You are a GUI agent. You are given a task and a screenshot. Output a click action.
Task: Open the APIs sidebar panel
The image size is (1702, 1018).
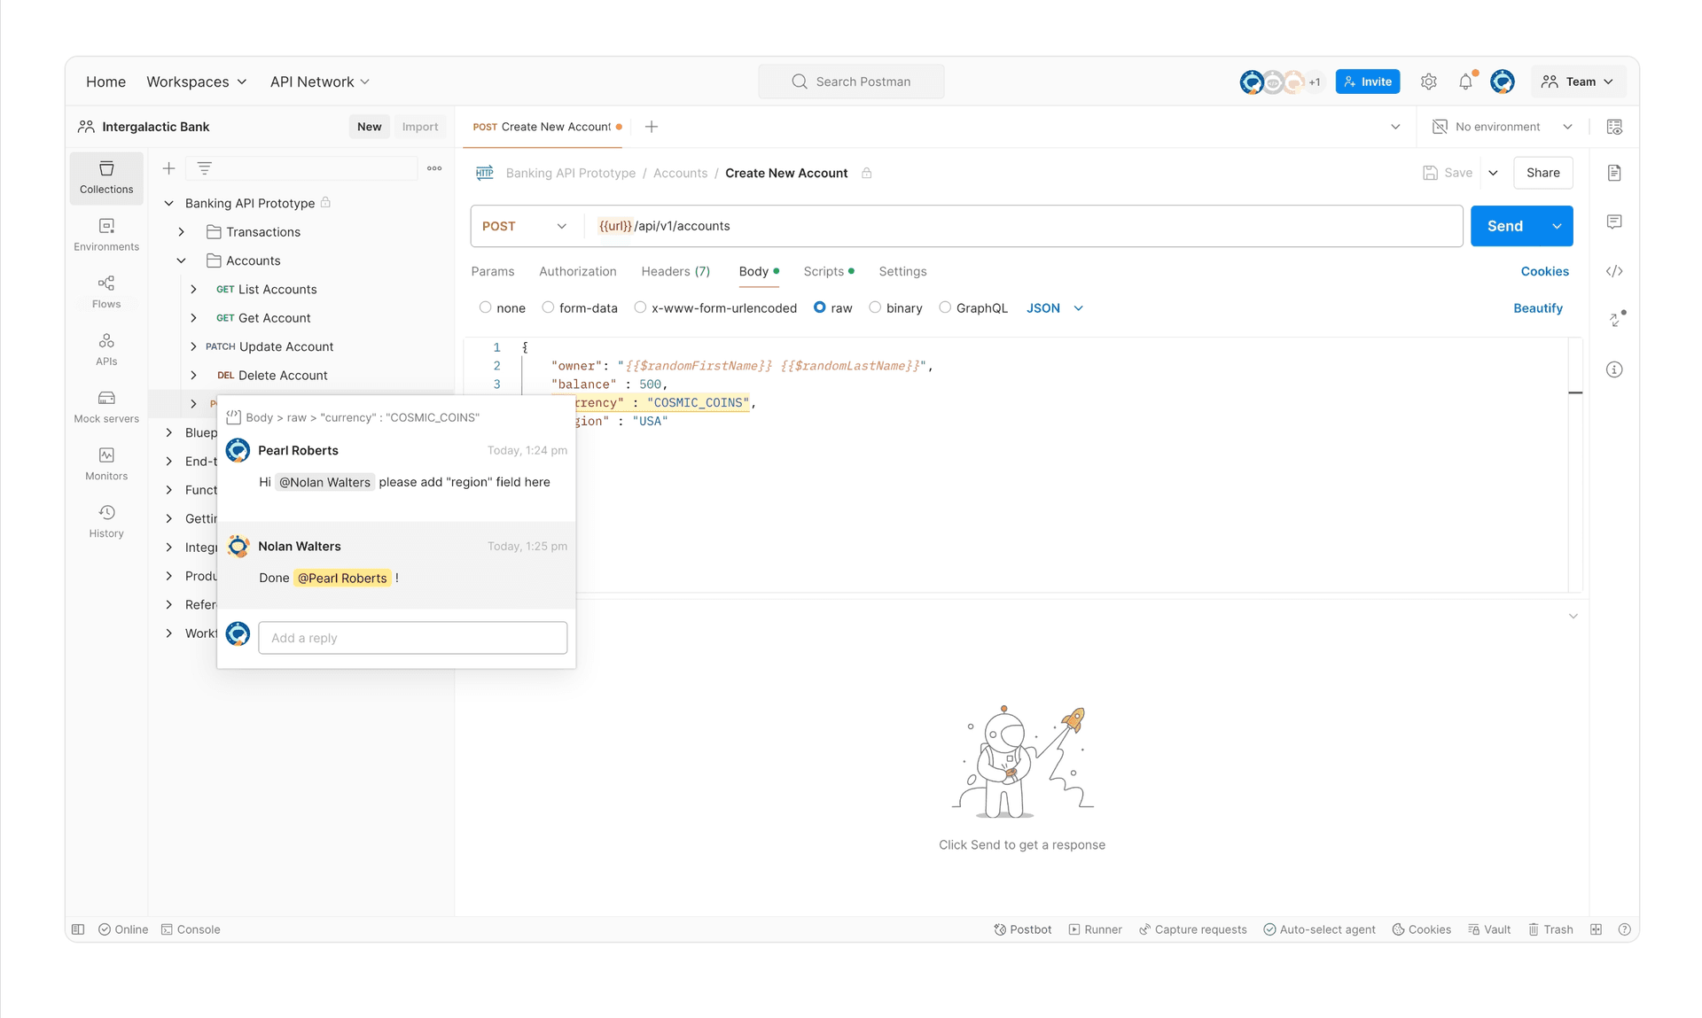tap(106, 349)
